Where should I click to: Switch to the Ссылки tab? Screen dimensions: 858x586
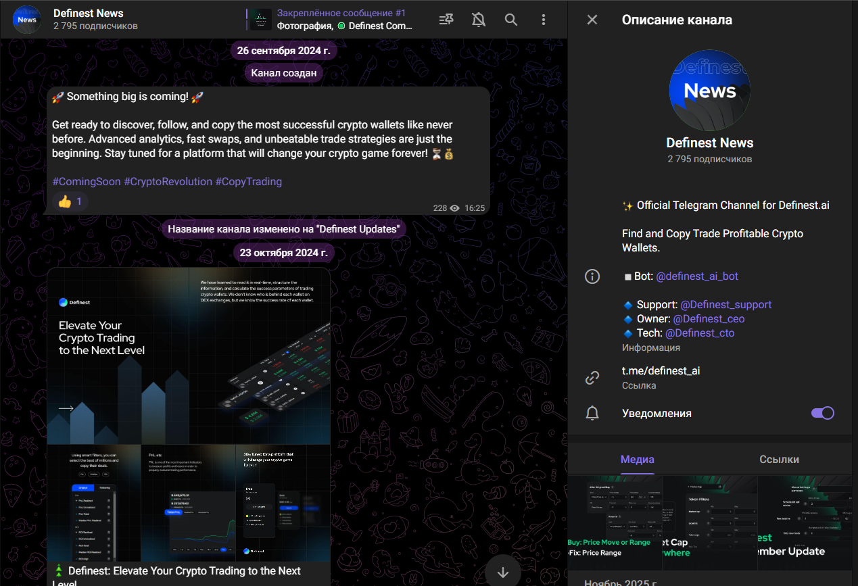point(779,460)
